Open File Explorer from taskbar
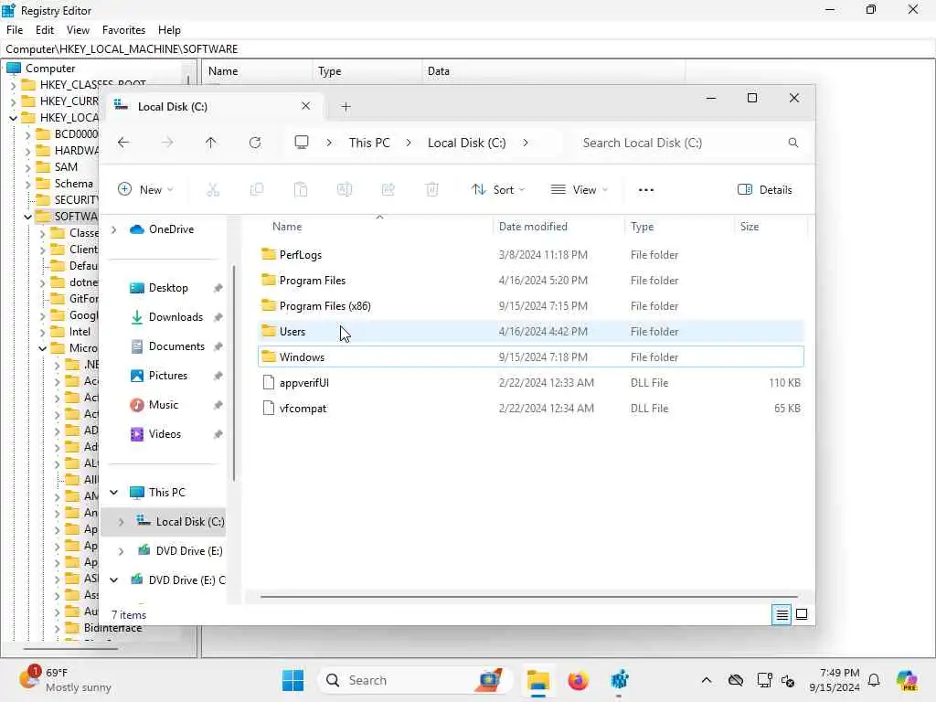The height and width of the screenshot is (702, 936). click(537, 680)
